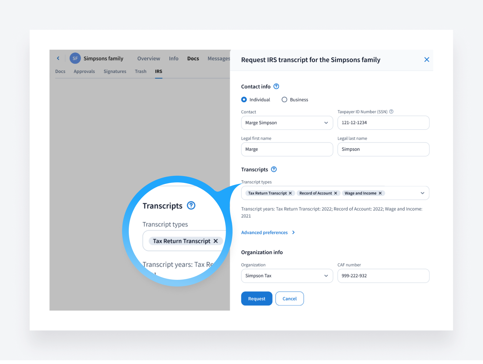Remove the Tax Return Transcript chip
Screen dimensions: 483x364
290,193
